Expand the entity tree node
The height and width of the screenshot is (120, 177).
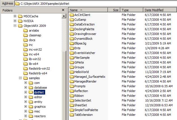[x=26, y=102]
